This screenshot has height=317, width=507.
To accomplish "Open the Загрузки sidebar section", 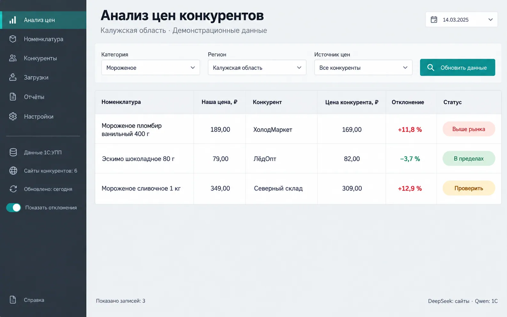I will (43, 77).
